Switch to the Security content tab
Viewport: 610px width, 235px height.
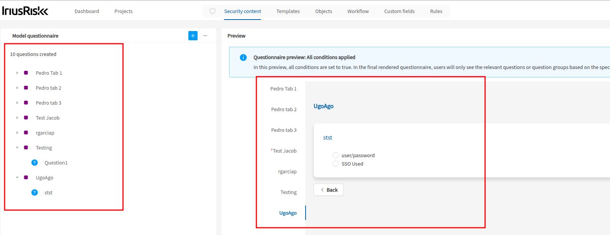coord(243,11)
